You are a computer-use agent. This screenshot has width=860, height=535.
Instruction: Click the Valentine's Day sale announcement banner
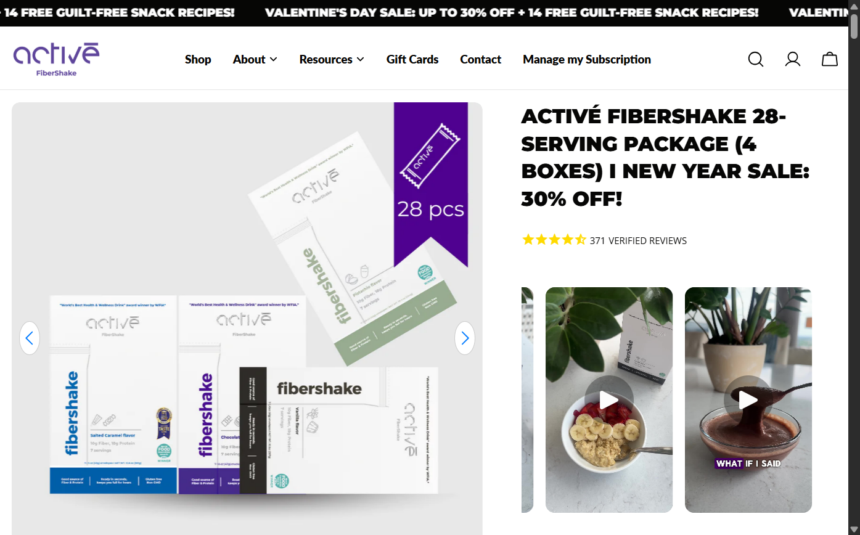click(x=512, y=12)
